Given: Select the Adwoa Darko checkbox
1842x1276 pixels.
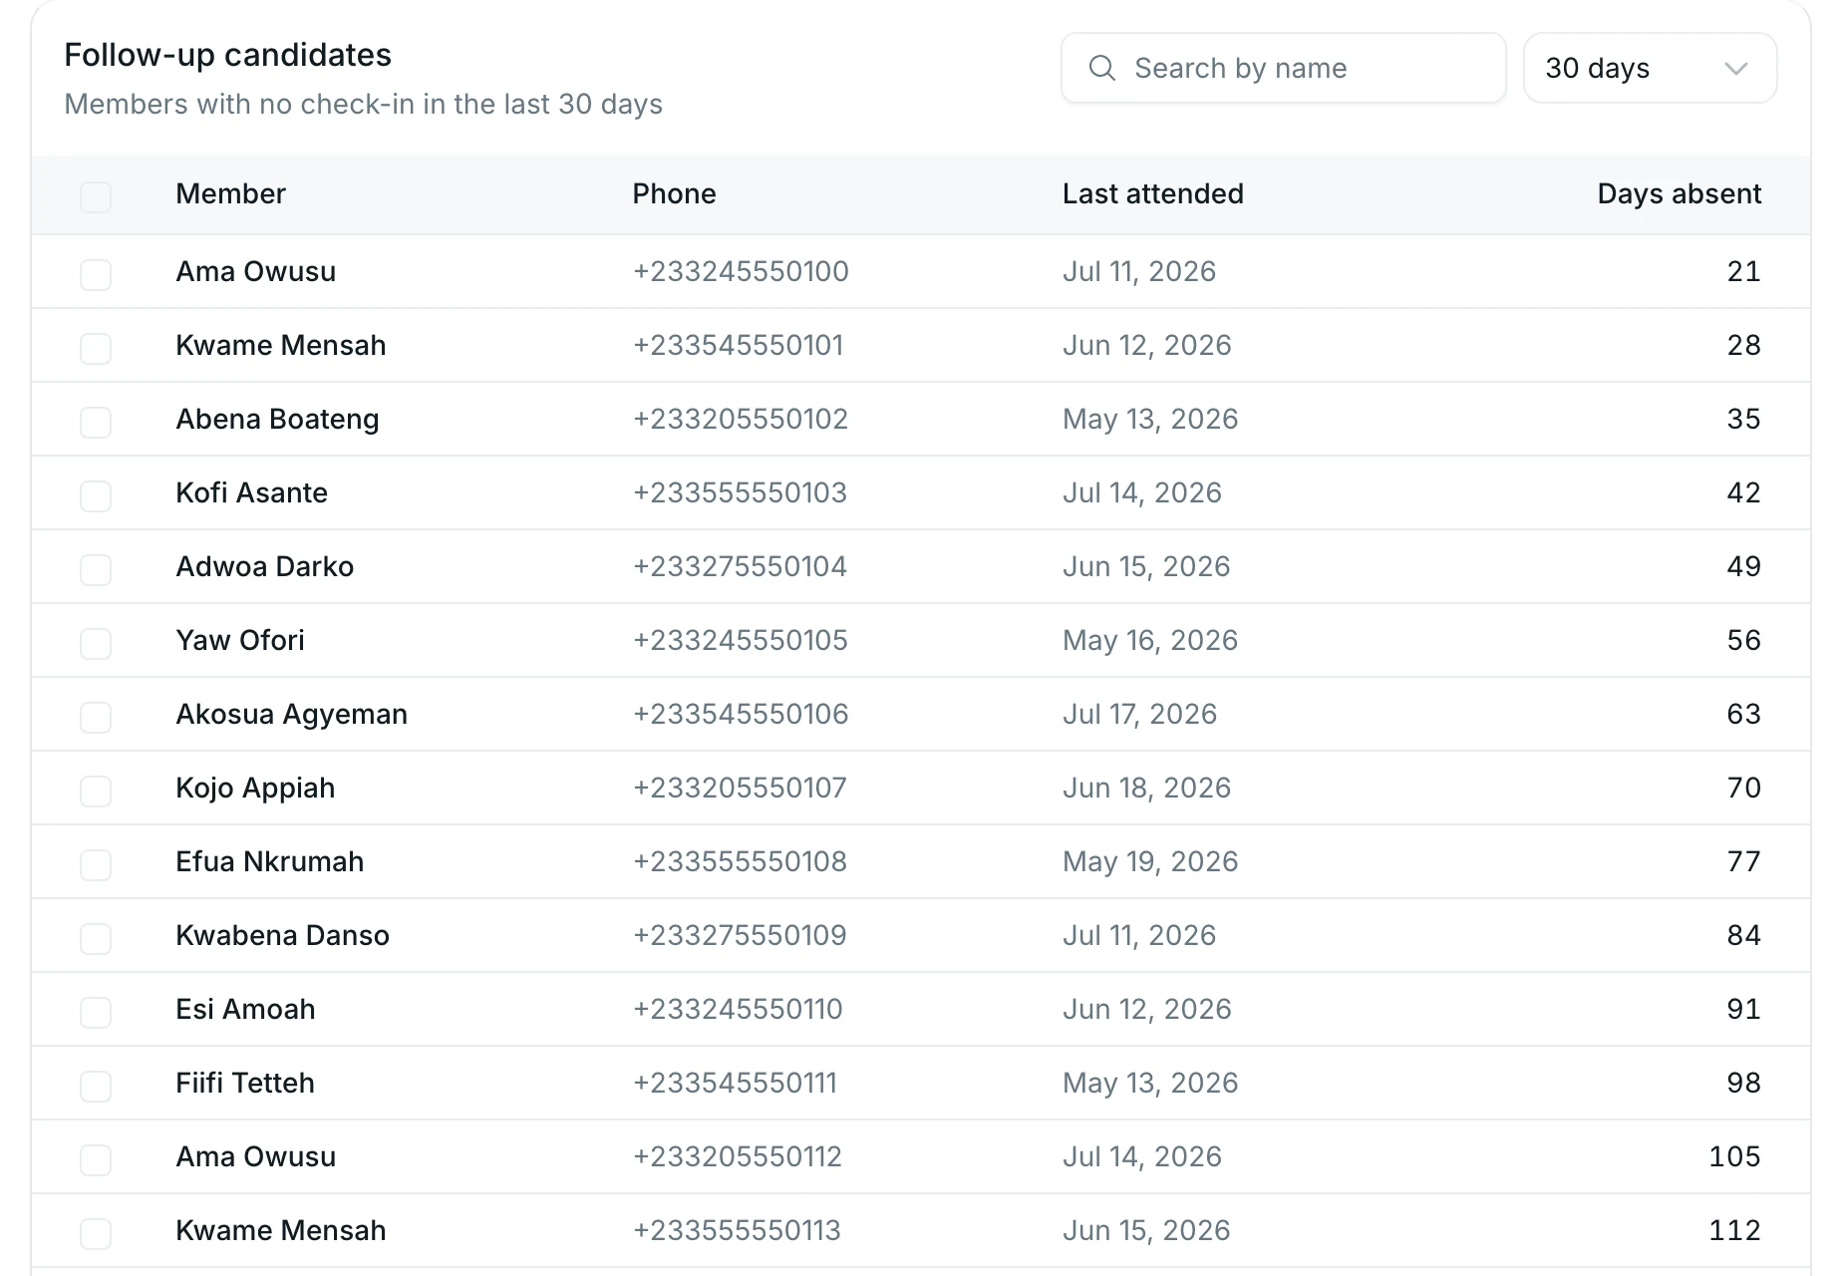Looking at the screenshot, I should 96,569.
